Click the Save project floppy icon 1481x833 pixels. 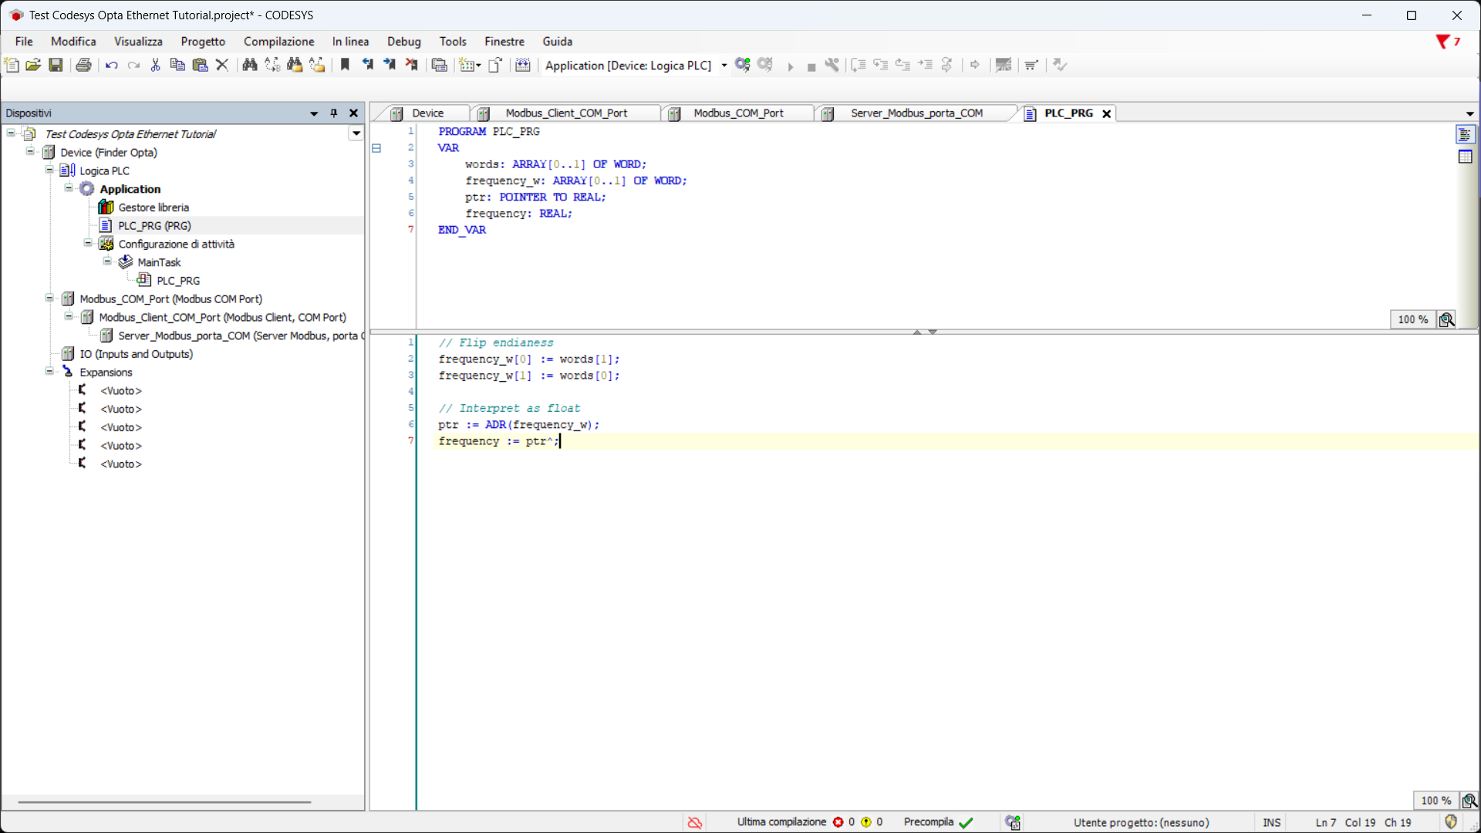(56, 65)
